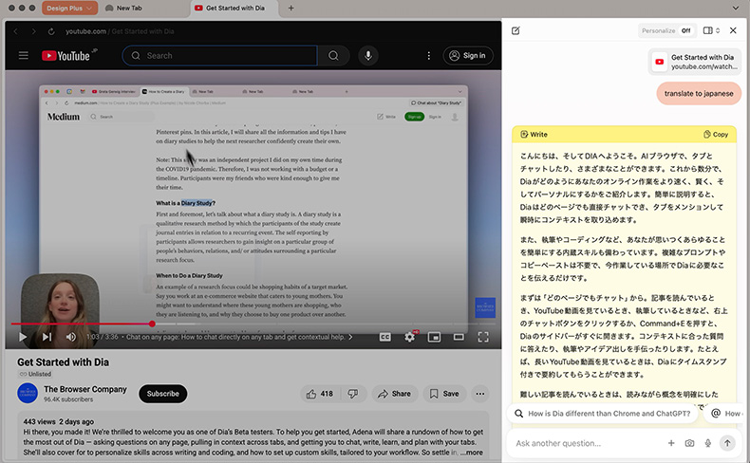Screen dimensions: 750x463
Task: Expand the tab list chevron at top right
Action: click(736, 9)
